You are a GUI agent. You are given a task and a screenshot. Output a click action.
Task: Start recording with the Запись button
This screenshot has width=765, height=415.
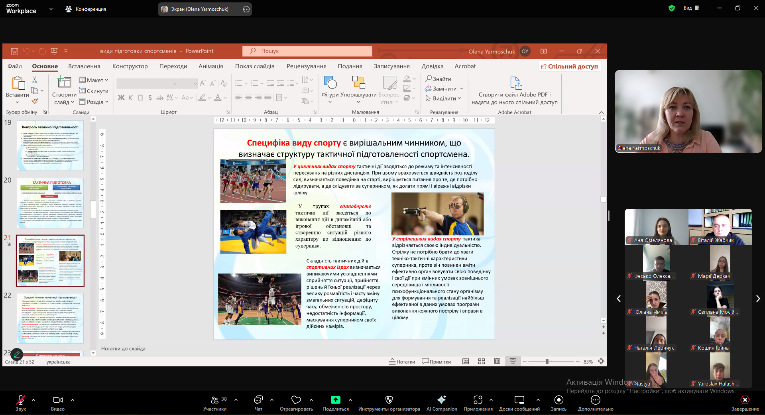(559, 400)
